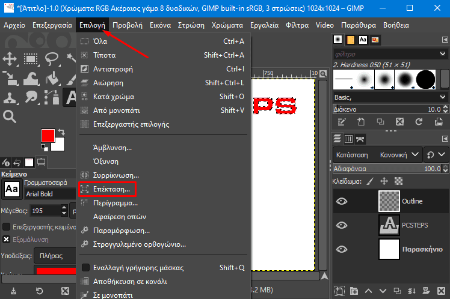Delete the current layer
The image size is (450, 299).
[441, 291]
